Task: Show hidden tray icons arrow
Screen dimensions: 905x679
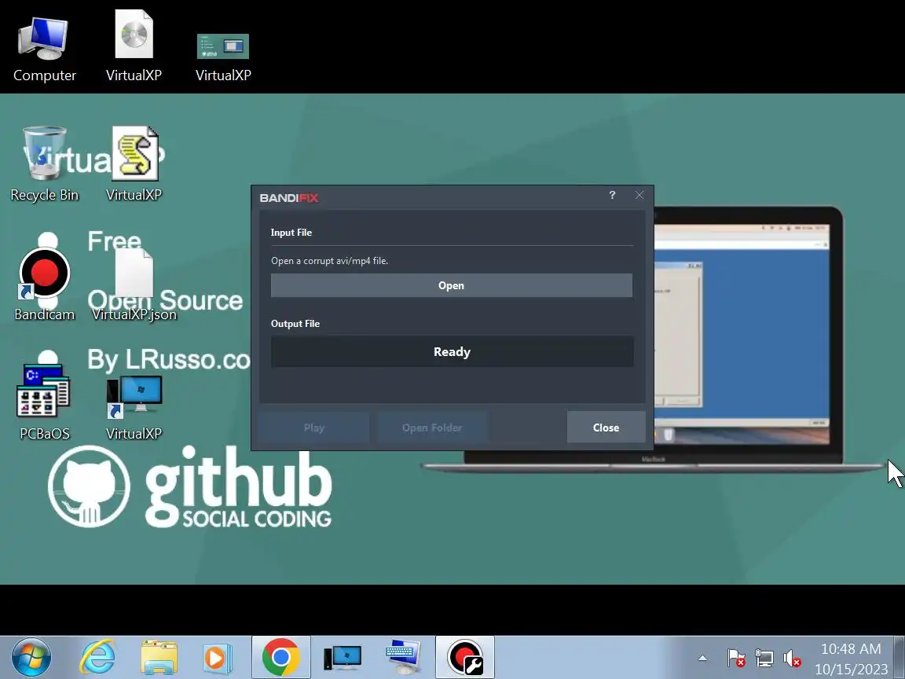Action: (x=702, y=658)
